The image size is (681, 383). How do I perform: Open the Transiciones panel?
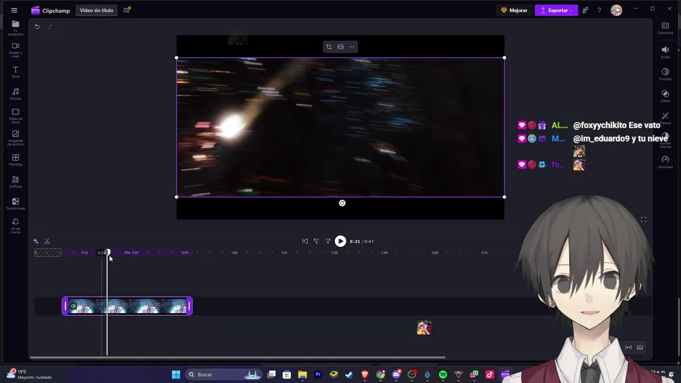click(15, 204)
